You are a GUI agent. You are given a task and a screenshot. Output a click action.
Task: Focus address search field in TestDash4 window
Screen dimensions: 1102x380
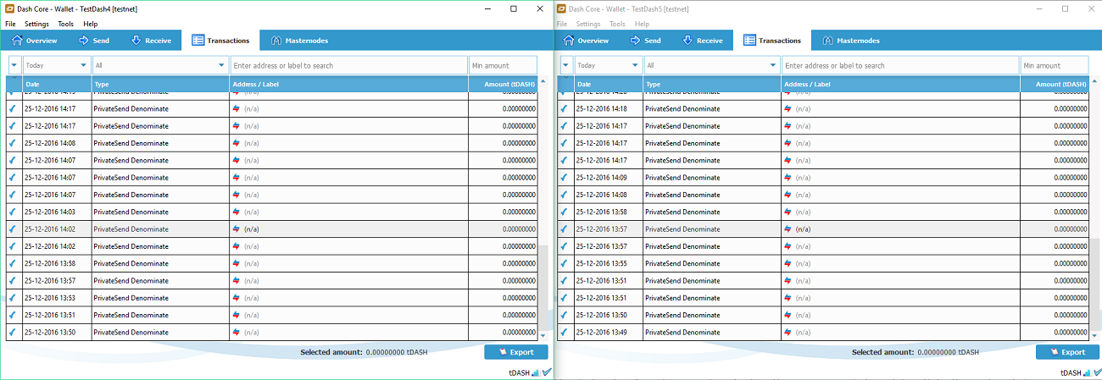348,65
